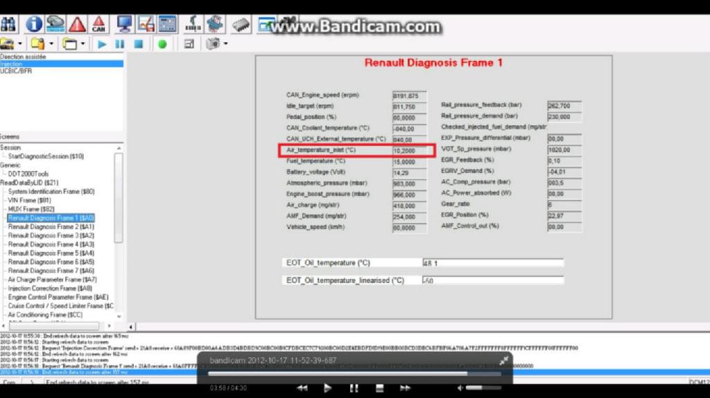Screen dimensions: 710x398
Task: Select highlighted 'Injection' ECU entry
Action: [62, 64]
